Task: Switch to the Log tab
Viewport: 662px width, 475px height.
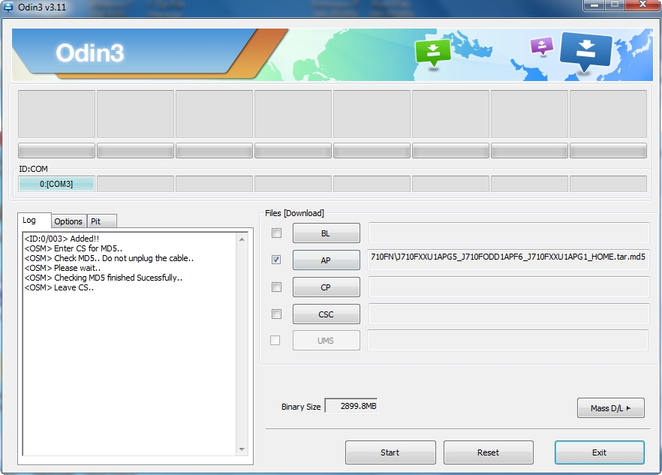Action: 35,220
